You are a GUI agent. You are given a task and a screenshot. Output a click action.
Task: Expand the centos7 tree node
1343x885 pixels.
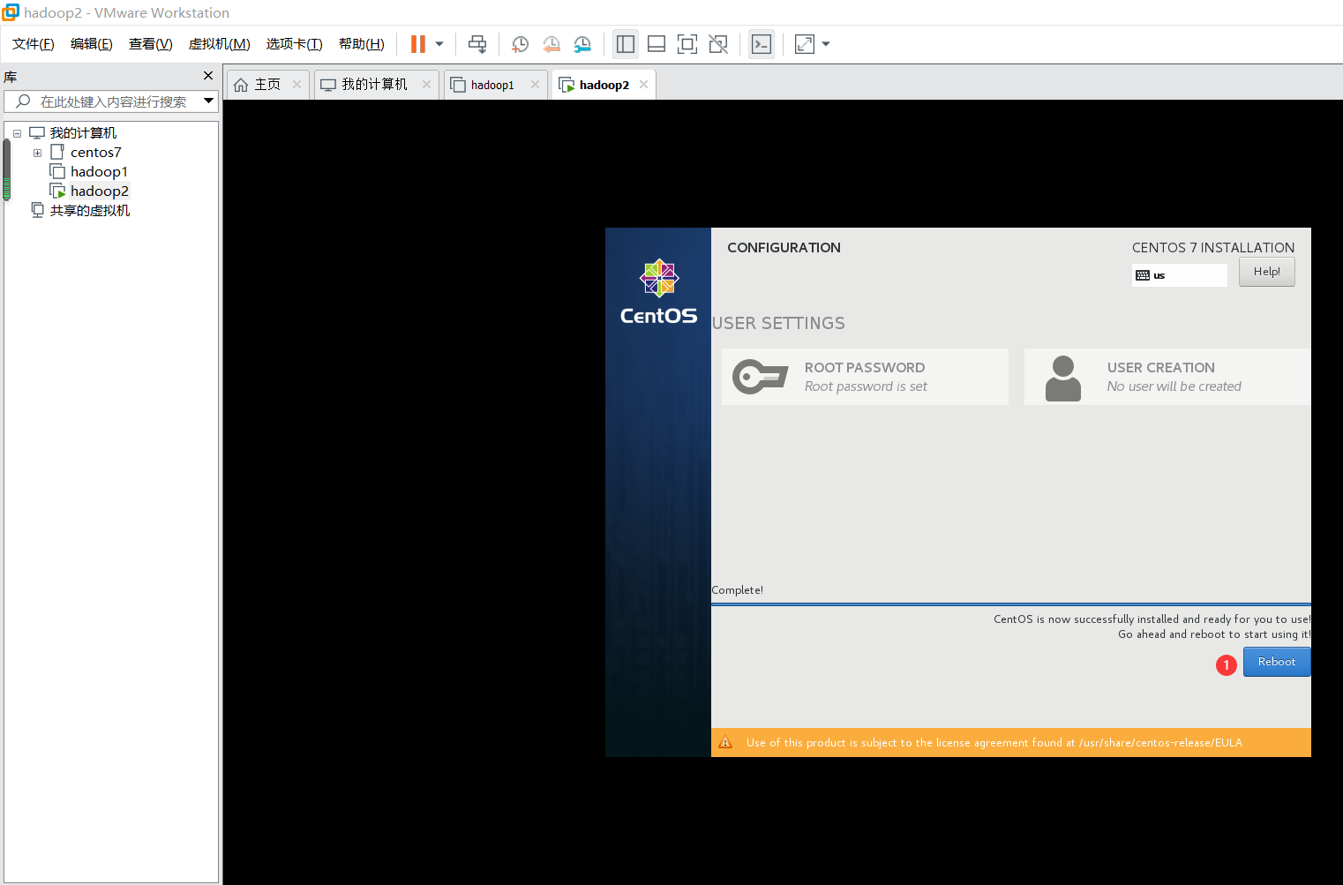(x=38, y=153)
